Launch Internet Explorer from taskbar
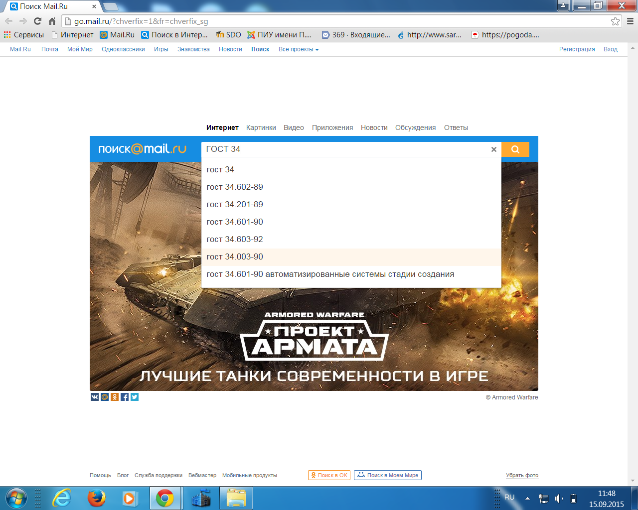The width and height of the screenshot is (638, 510). [62, 498]
